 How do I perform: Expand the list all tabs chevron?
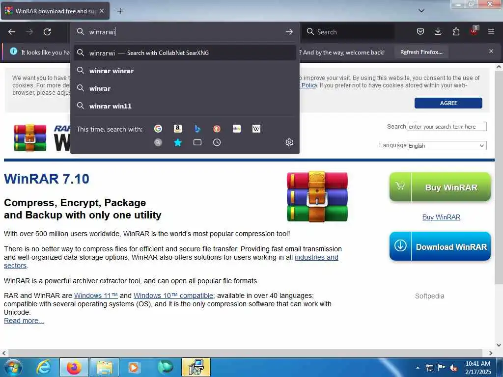(x=421, y=11)
